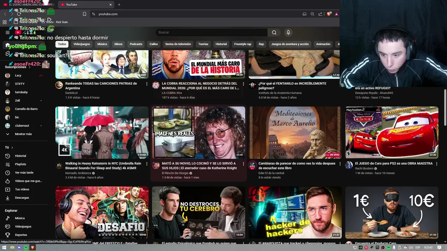The height and width of the screenshot is (251, 447).
Task: Open DarkiiiLol channel avatar
Action: tap(59, 85)
